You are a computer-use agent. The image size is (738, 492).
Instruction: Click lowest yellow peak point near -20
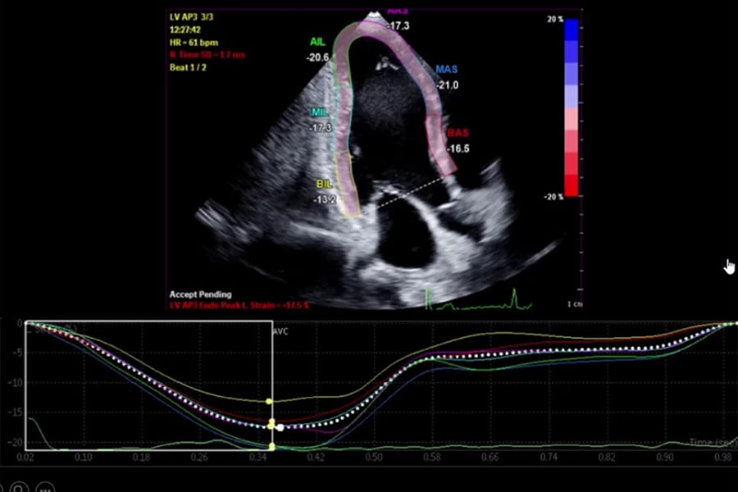271,447
